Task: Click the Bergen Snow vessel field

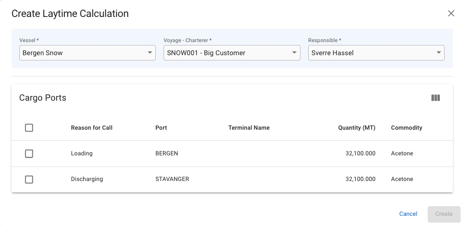Action: [82, 53]
